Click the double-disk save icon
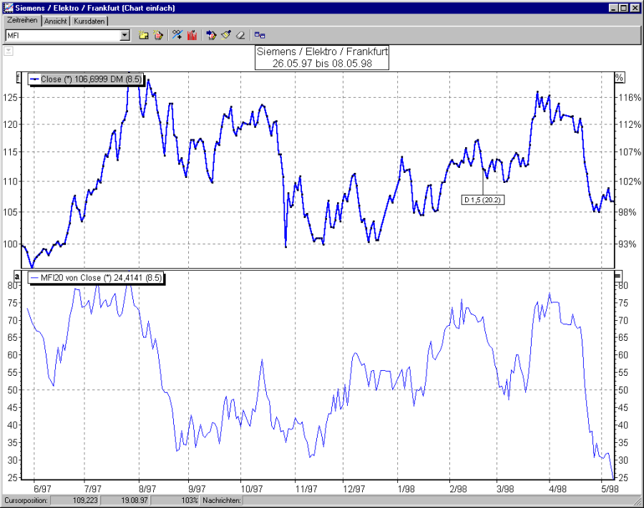Viewport: 644px width, 508px height. tap(260, 34)
